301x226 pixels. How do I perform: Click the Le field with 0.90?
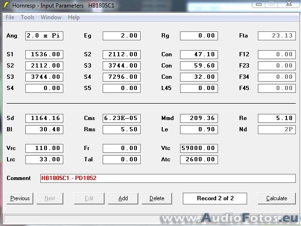[199, 129]
